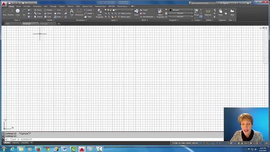Expand the Layers panel

[114, 20]
